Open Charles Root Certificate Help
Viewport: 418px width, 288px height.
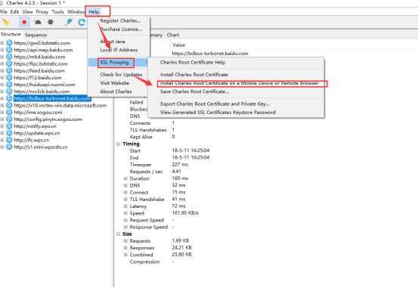point(193,62)
